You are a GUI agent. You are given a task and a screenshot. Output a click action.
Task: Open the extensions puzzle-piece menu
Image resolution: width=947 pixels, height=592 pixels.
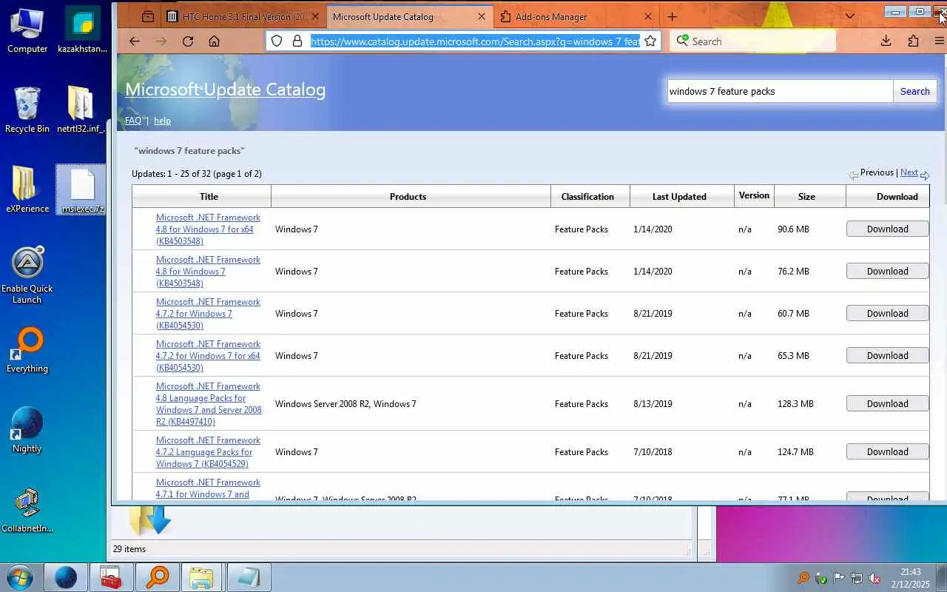(913, 41)
